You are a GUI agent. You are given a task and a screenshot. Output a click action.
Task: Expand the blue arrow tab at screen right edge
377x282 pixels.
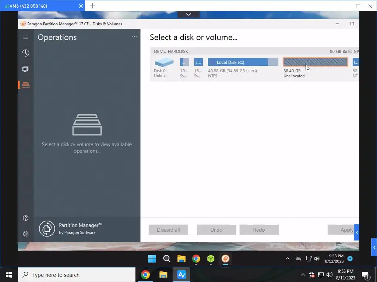click(x=374, y=247)
